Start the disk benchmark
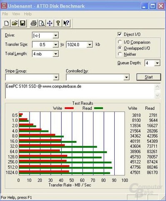166x201 pixels. pos(148,77)
